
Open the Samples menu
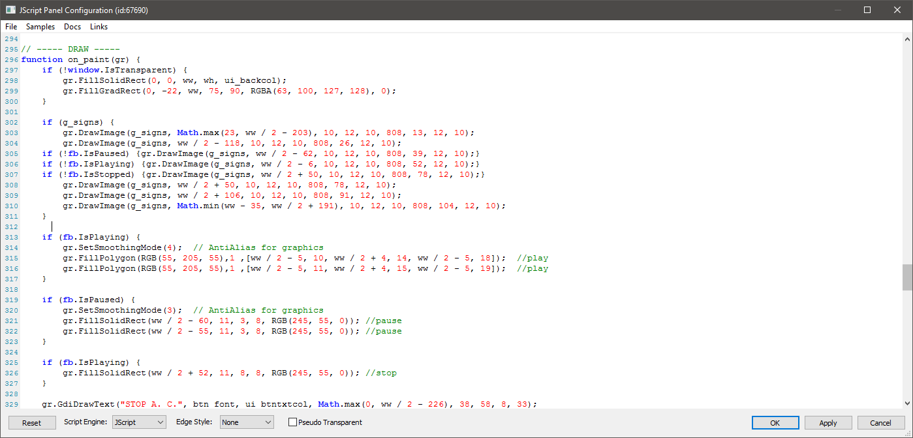(40, 27)
